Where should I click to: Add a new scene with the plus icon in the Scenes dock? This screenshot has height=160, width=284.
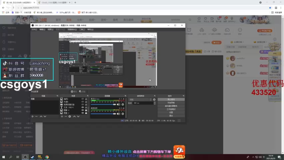pos(32,117)
